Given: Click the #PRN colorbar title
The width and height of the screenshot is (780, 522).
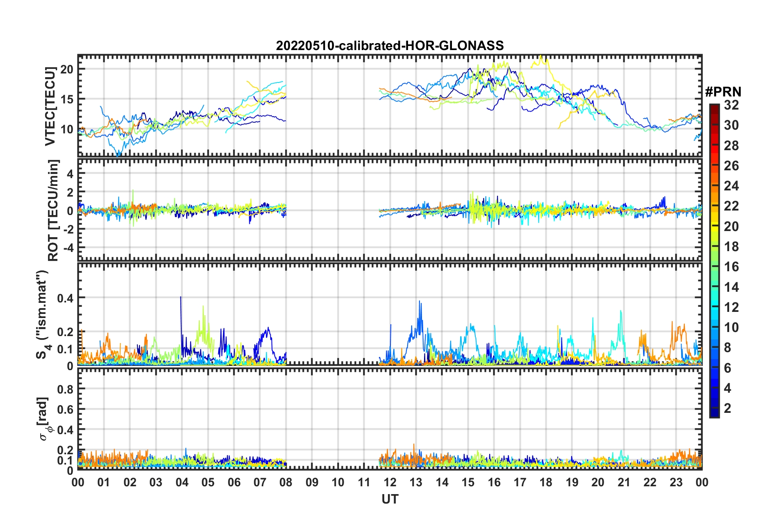Looking at the screenshot, I should click(723, 92).
